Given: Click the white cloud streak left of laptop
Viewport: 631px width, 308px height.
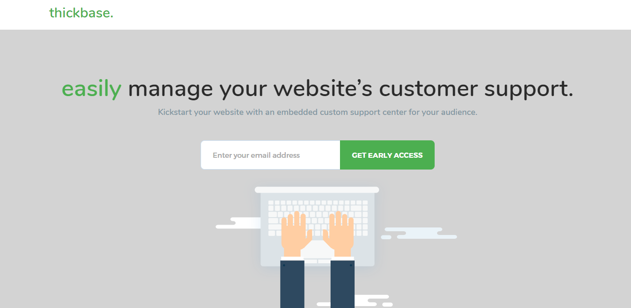Looking at the screenshot, I should pyautogui.click(x=238, y=223).
